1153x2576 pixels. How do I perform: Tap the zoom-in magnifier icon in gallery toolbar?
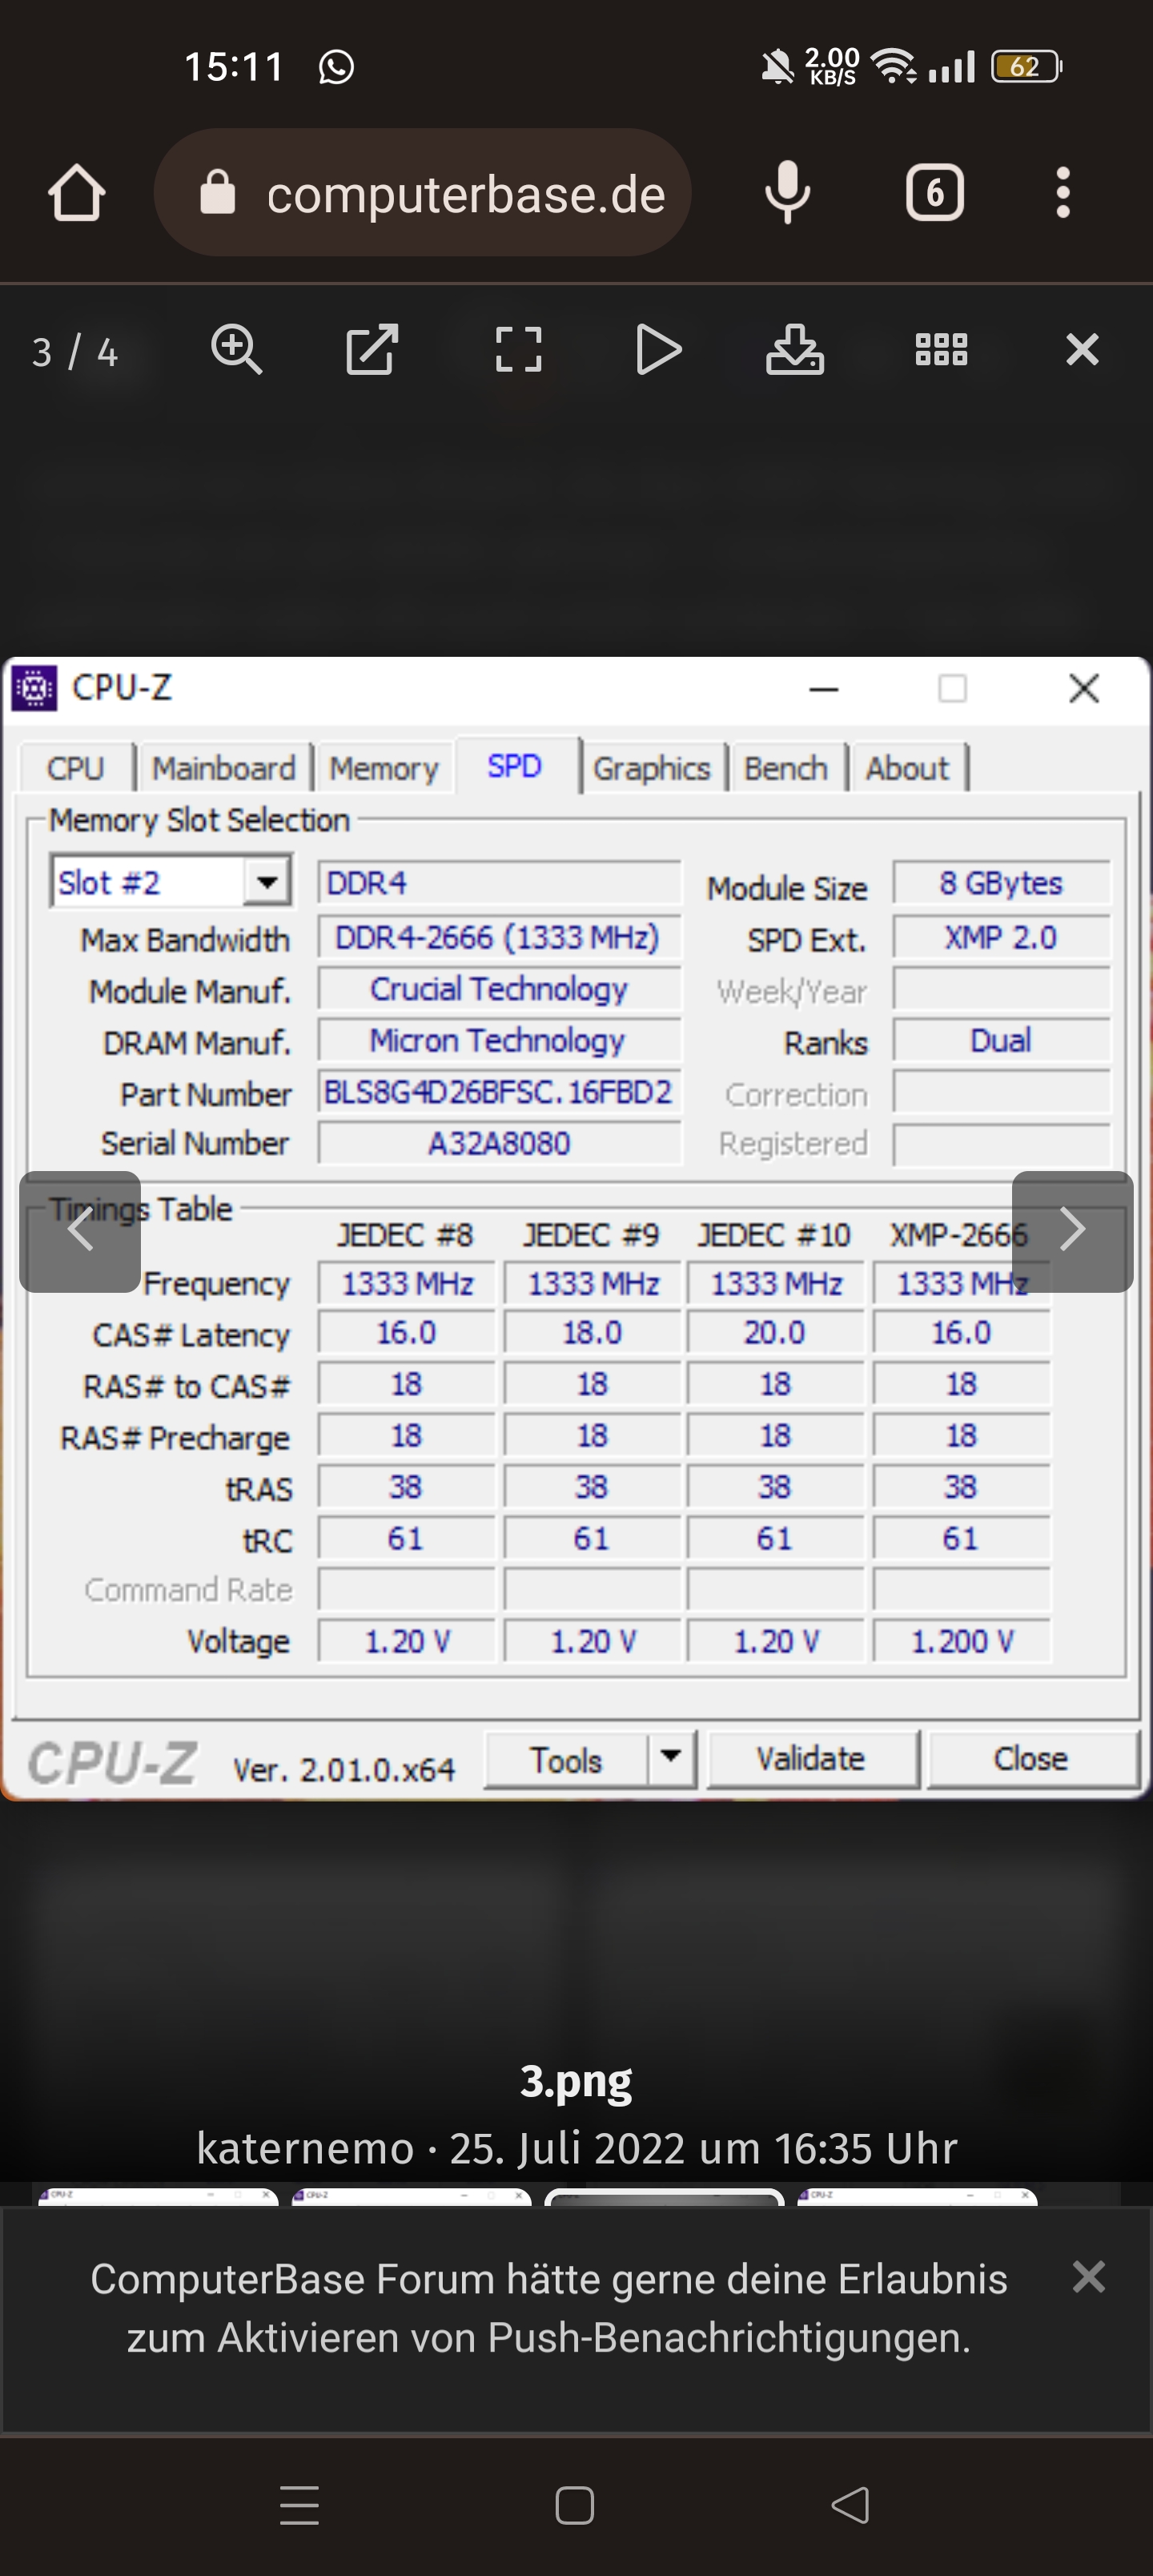[x=237, y=350]
